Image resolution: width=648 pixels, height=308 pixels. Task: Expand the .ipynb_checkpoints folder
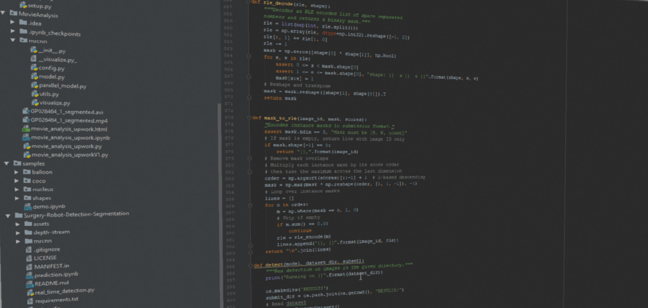click(x=13, y=32)
